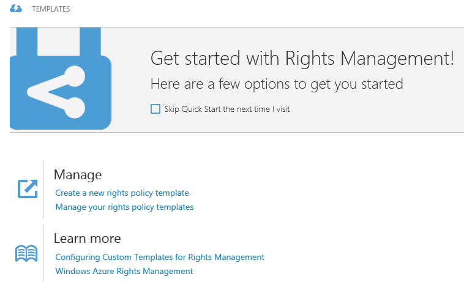
Task: Click the Learn more open-book icon
Action: [26, 253]
